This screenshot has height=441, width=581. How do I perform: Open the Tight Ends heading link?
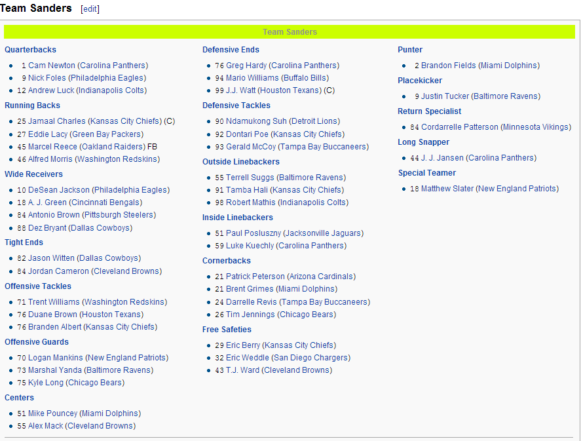click(24, 242)
